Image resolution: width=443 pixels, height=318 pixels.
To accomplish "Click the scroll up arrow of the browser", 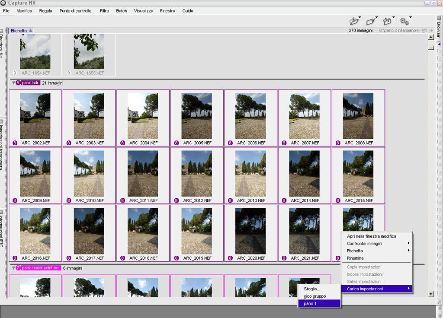I will 431,37.
